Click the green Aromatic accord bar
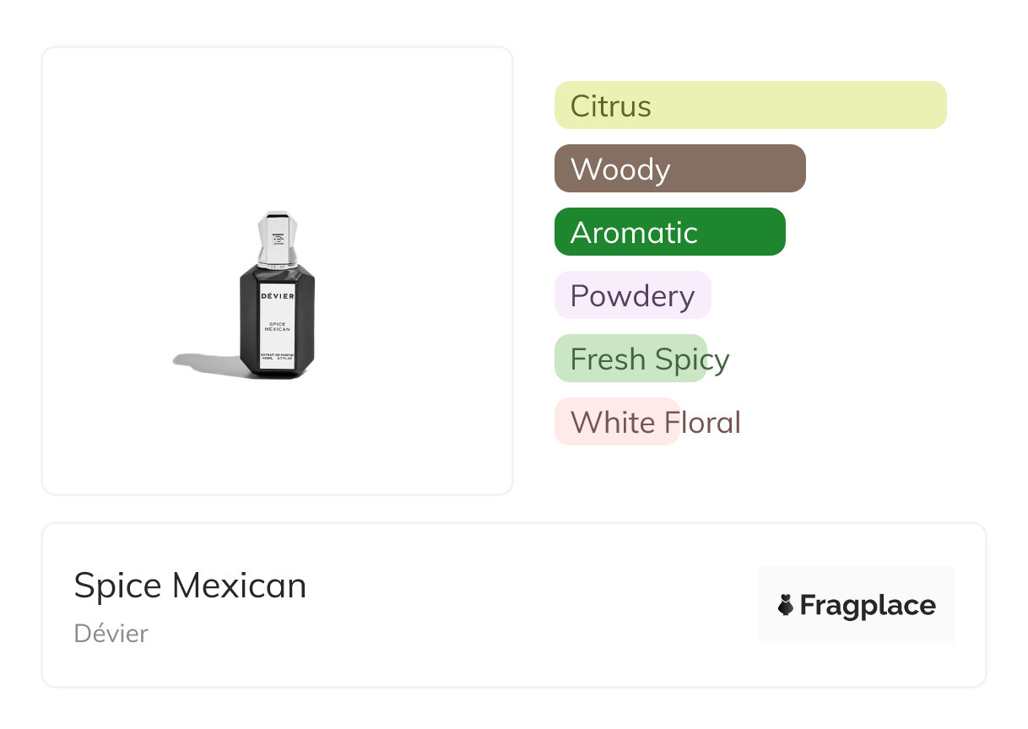Screen dimensions: 1028x729 click(669, 232)
